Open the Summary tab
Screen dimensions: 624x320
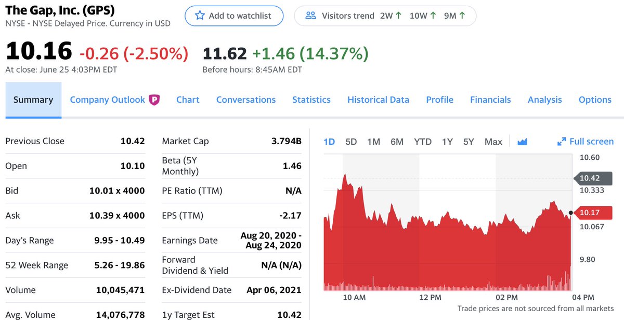pyautogui.click(x=33, y=100)
